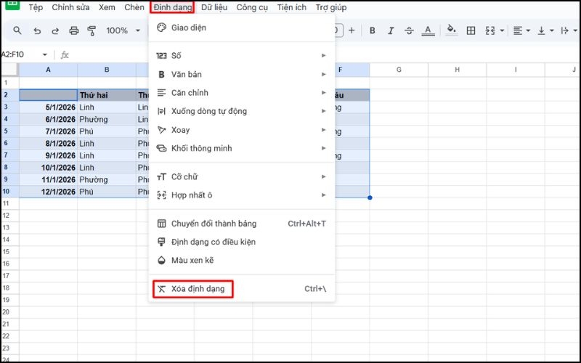This screenshot has width=581, height=363.
Task: Open the Chỉnh sửa menu
Action: click(x=70, y=7)
